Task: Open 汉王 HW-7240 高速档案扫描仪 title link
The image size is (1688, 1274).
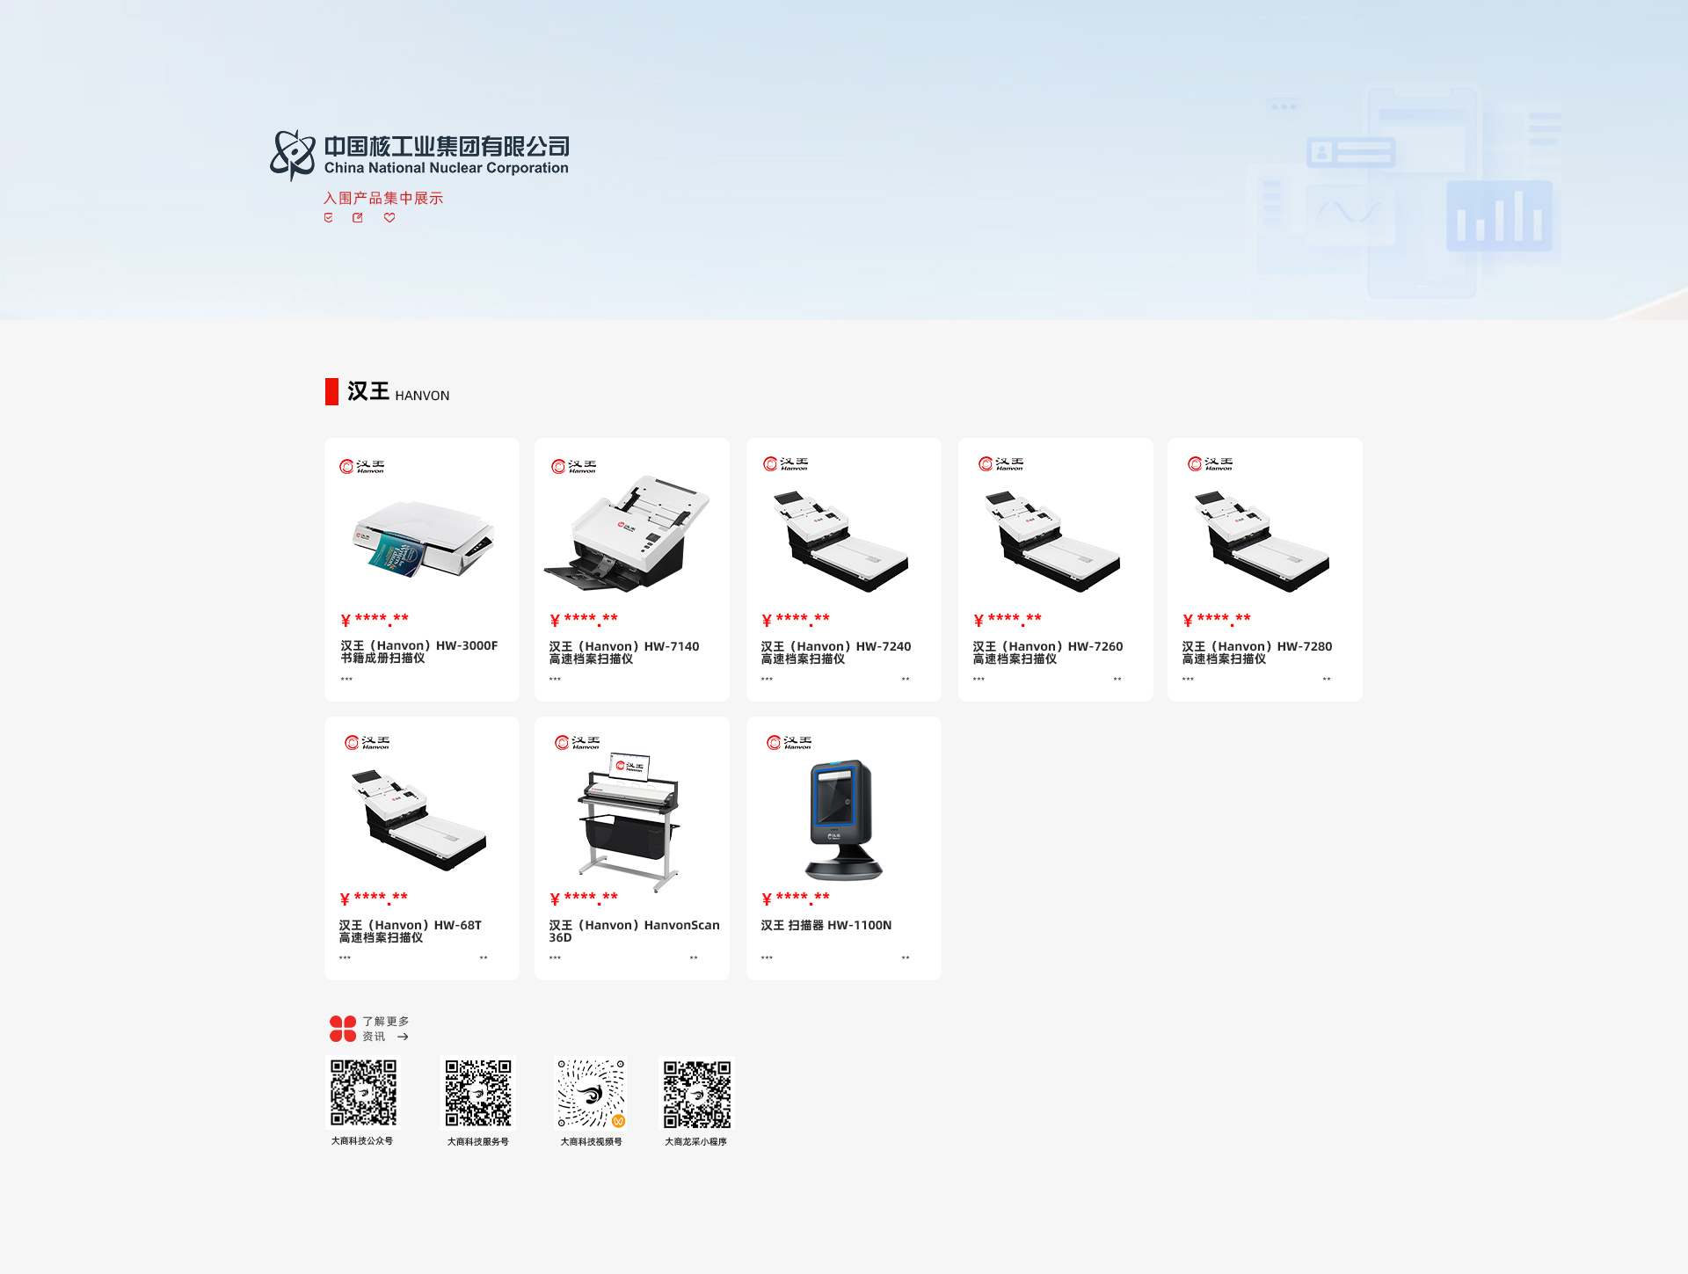Action: coord(835,652)
